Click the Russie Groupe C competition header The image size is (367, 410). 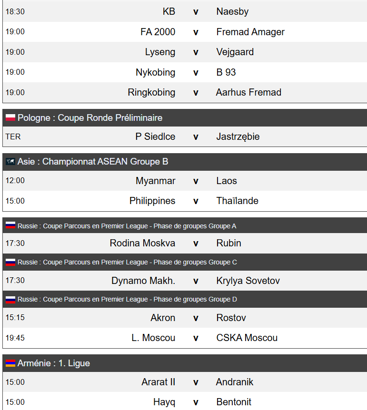point(185,262)
